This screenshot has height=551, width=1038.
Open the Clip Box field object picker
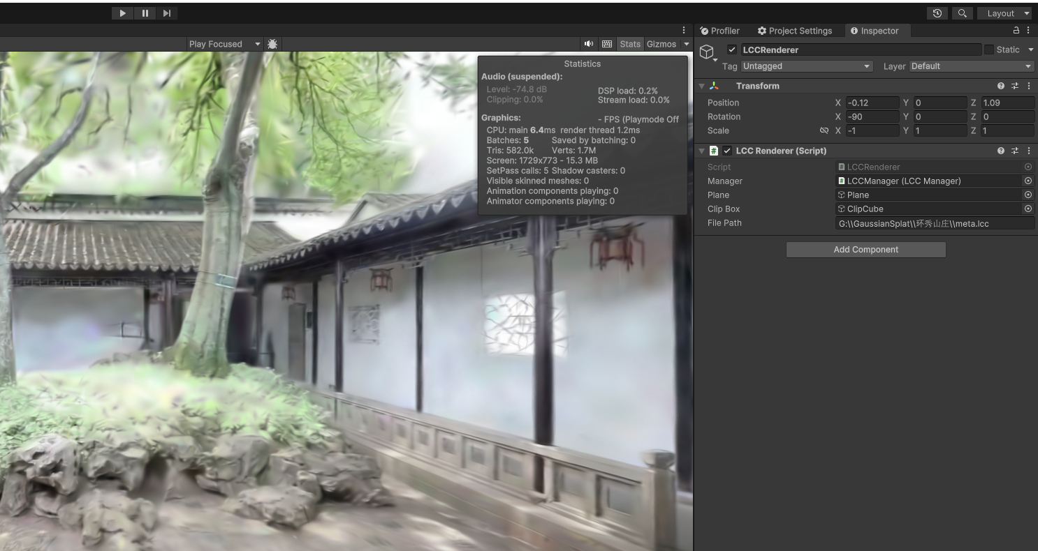pos(1028,209)
